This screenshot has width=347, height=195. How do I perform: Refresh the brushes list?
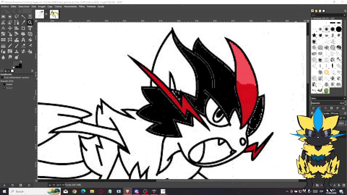pos(338,108)
